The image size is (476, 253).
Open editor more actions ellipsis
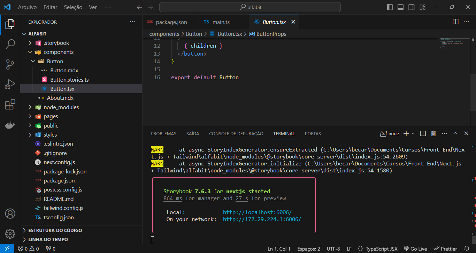(x=466, y=22)
